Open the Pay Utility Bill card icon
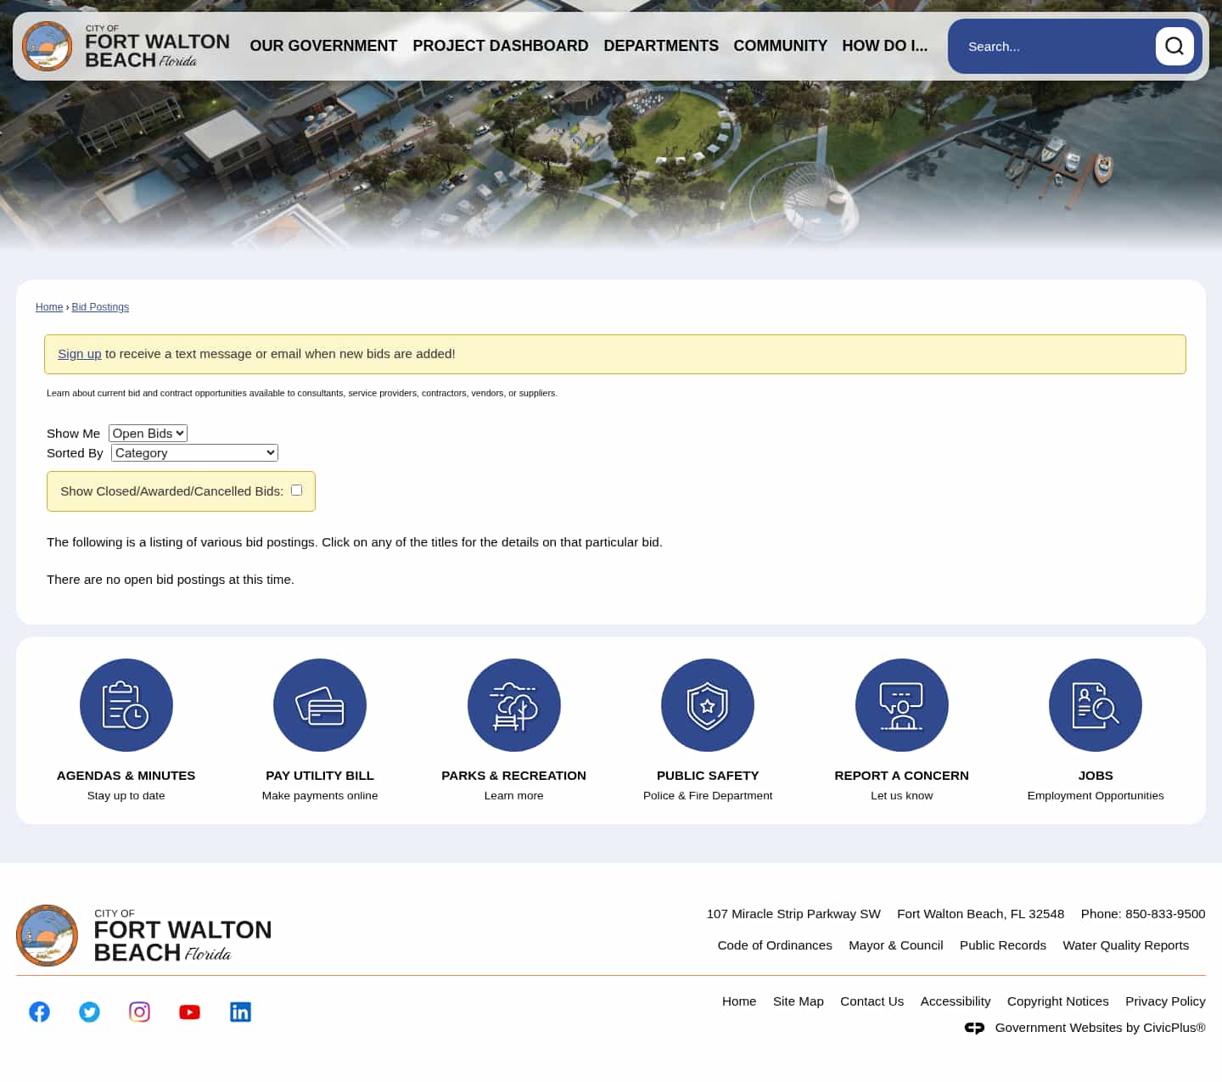 tap(320, 705)
